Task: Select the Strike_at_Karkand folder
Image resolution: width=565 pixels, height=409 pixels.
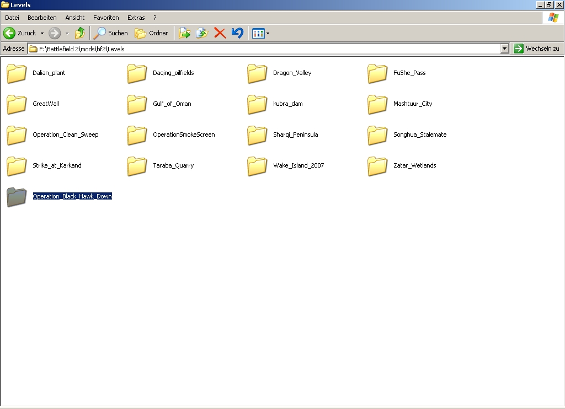Action: (57, 165)
